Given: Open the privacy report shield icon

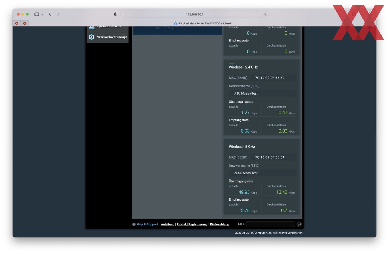Looking at the screenshot, I should click(116, 14).
